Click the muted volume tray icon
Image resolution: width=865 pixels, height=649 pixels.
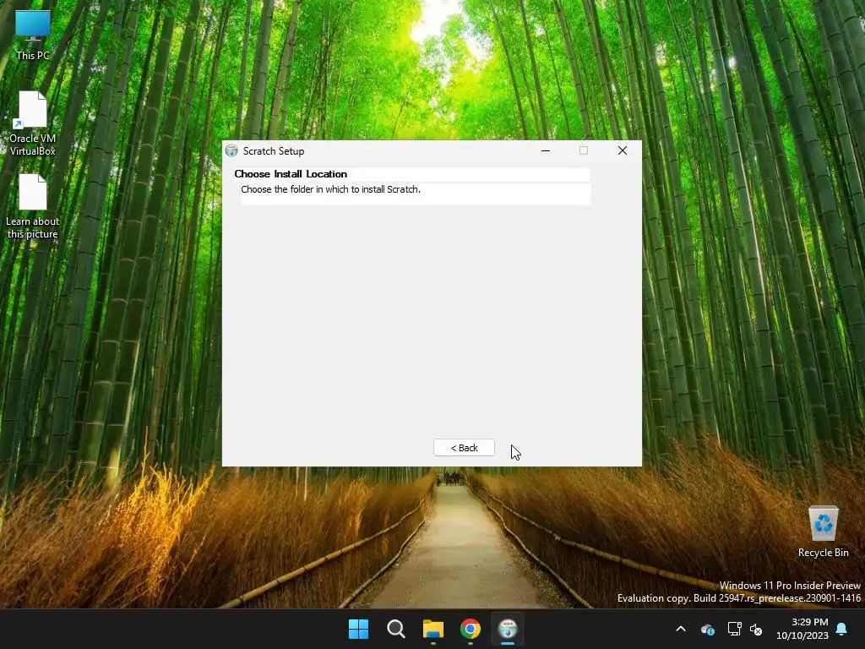point(756,629)
